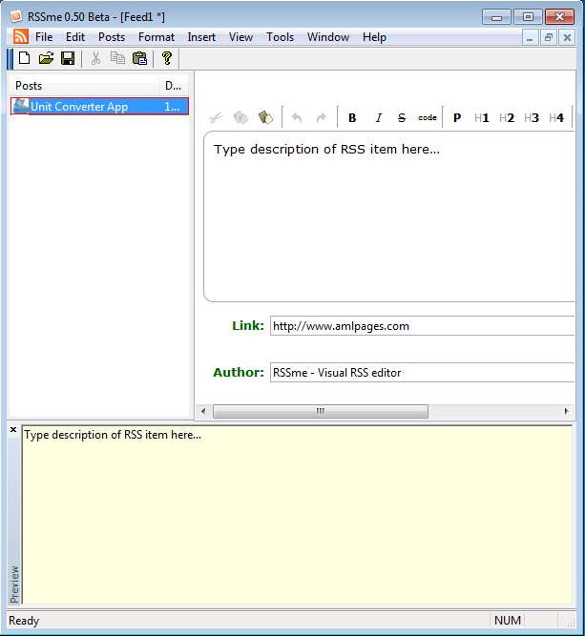Viewport: 585px width, 636px height.
Task: Open the File menu
Action: click(x=44, y=37)
